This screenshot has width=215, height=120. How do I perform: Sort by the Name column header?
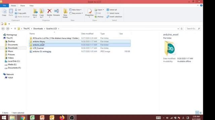coord(32,34)
